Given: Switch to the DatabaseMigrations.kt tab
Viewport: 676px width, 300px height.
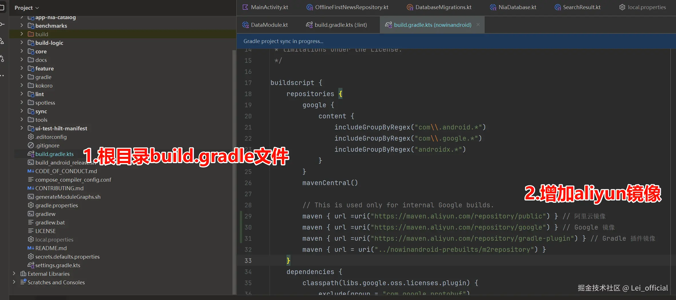Looking at the screenshot, I should [439, 7].
